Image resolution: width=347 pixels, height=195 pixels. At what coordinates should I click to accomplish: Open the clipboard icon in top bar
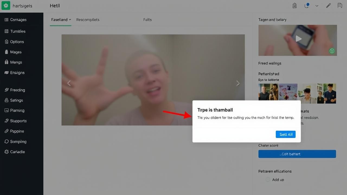click(294, 6)
